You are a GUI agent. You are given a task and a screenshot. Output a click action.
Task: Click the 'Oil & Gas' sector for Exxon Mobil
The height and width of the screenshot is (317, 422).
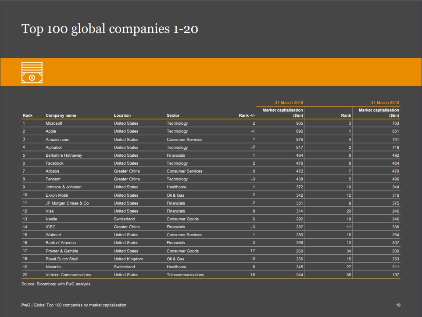tap(175, 195)
